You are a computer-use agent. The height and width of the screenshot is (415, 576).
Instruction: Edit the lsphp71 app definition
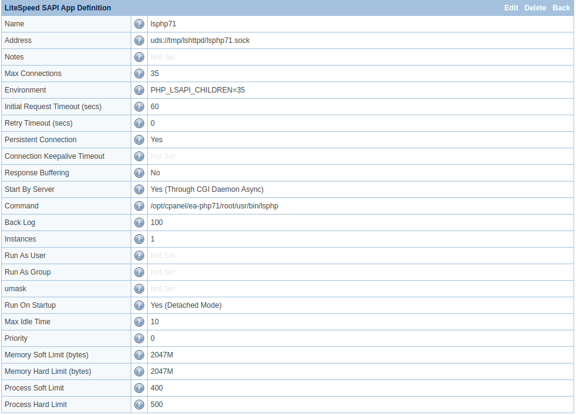point(511,7)
